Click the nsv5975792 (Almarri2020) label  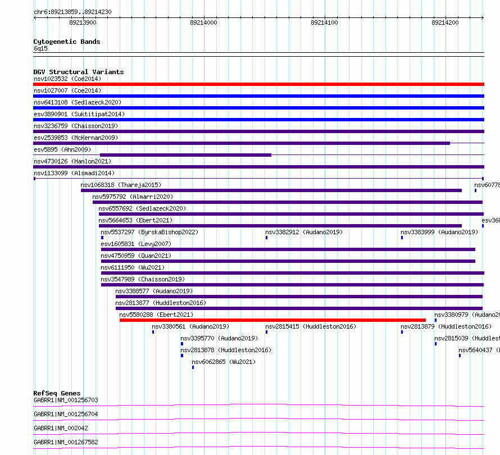[x=133, y=197]
